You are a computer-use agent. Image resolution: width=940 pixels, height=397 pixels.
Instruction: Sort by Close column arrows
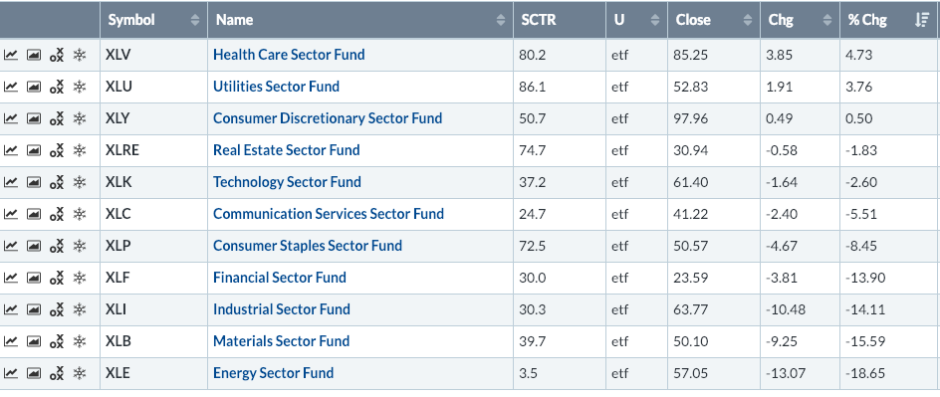pos(748,20)
